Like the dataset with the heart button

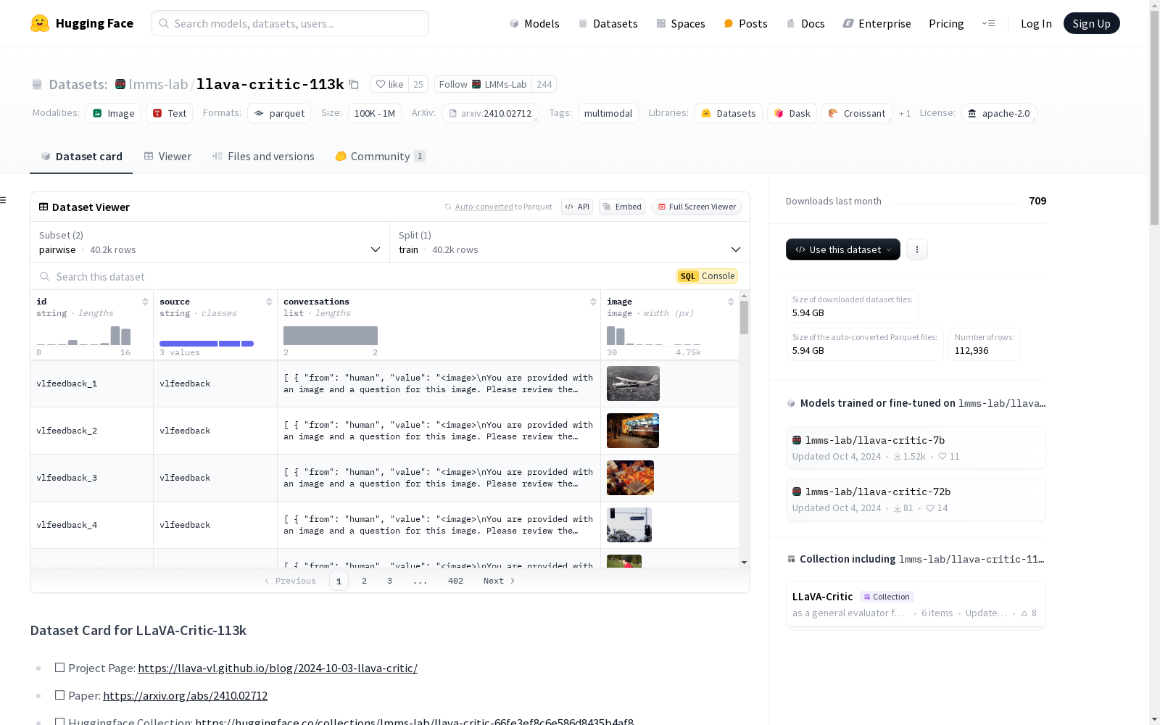point(389,84)
